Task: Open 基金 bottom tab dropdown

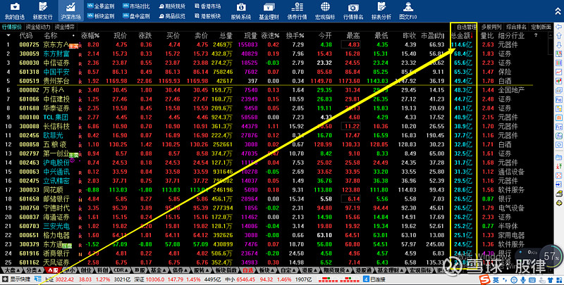Action: [x=157, y=270]
